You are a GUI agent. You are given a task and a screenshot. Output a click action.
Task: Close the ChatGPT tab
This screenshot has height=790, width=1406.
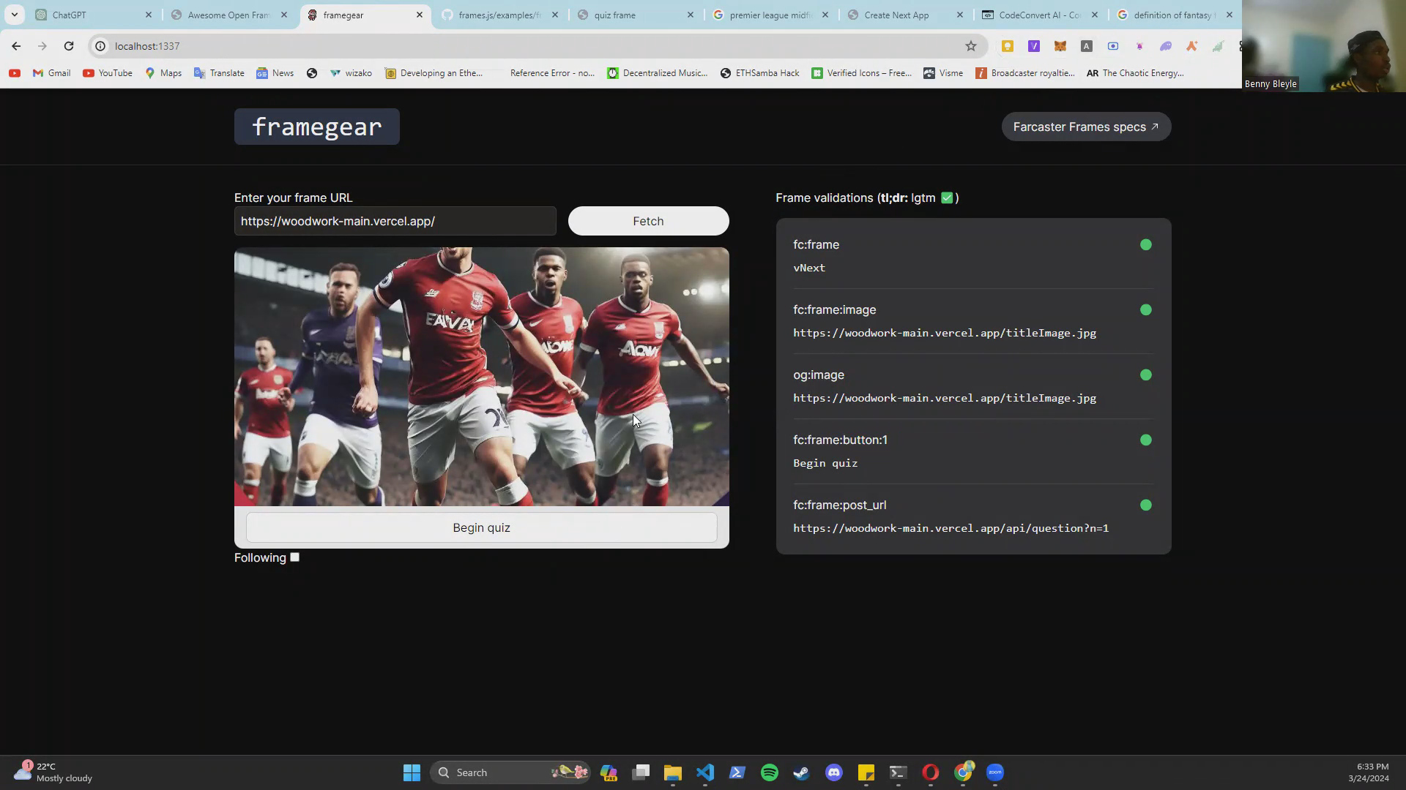tap(149, 15)
